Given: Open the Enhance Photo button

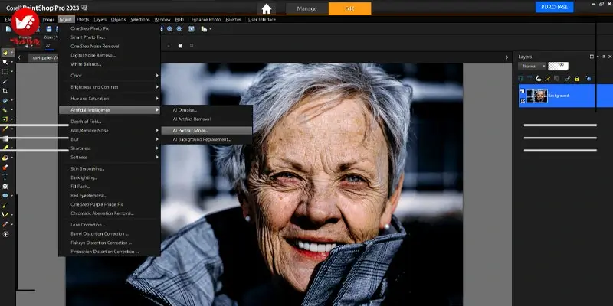Looking at the screenshot, I should pyautogui.click(x=206, y=20).
